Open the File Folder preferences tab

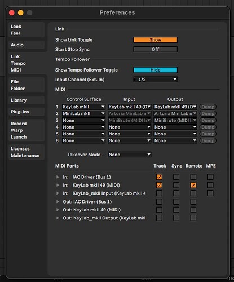pyautogui.click(x=27, y=85)
